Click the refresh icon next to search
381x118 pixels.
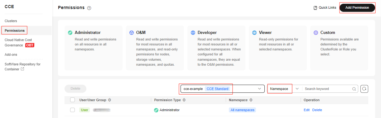tap(364, 89)
